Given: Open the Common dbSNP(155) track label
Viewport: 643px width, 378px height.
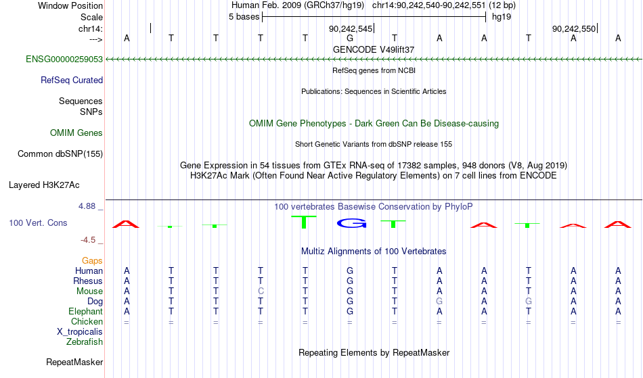Looking at the screenshot, I should click(x=60, y=153).
